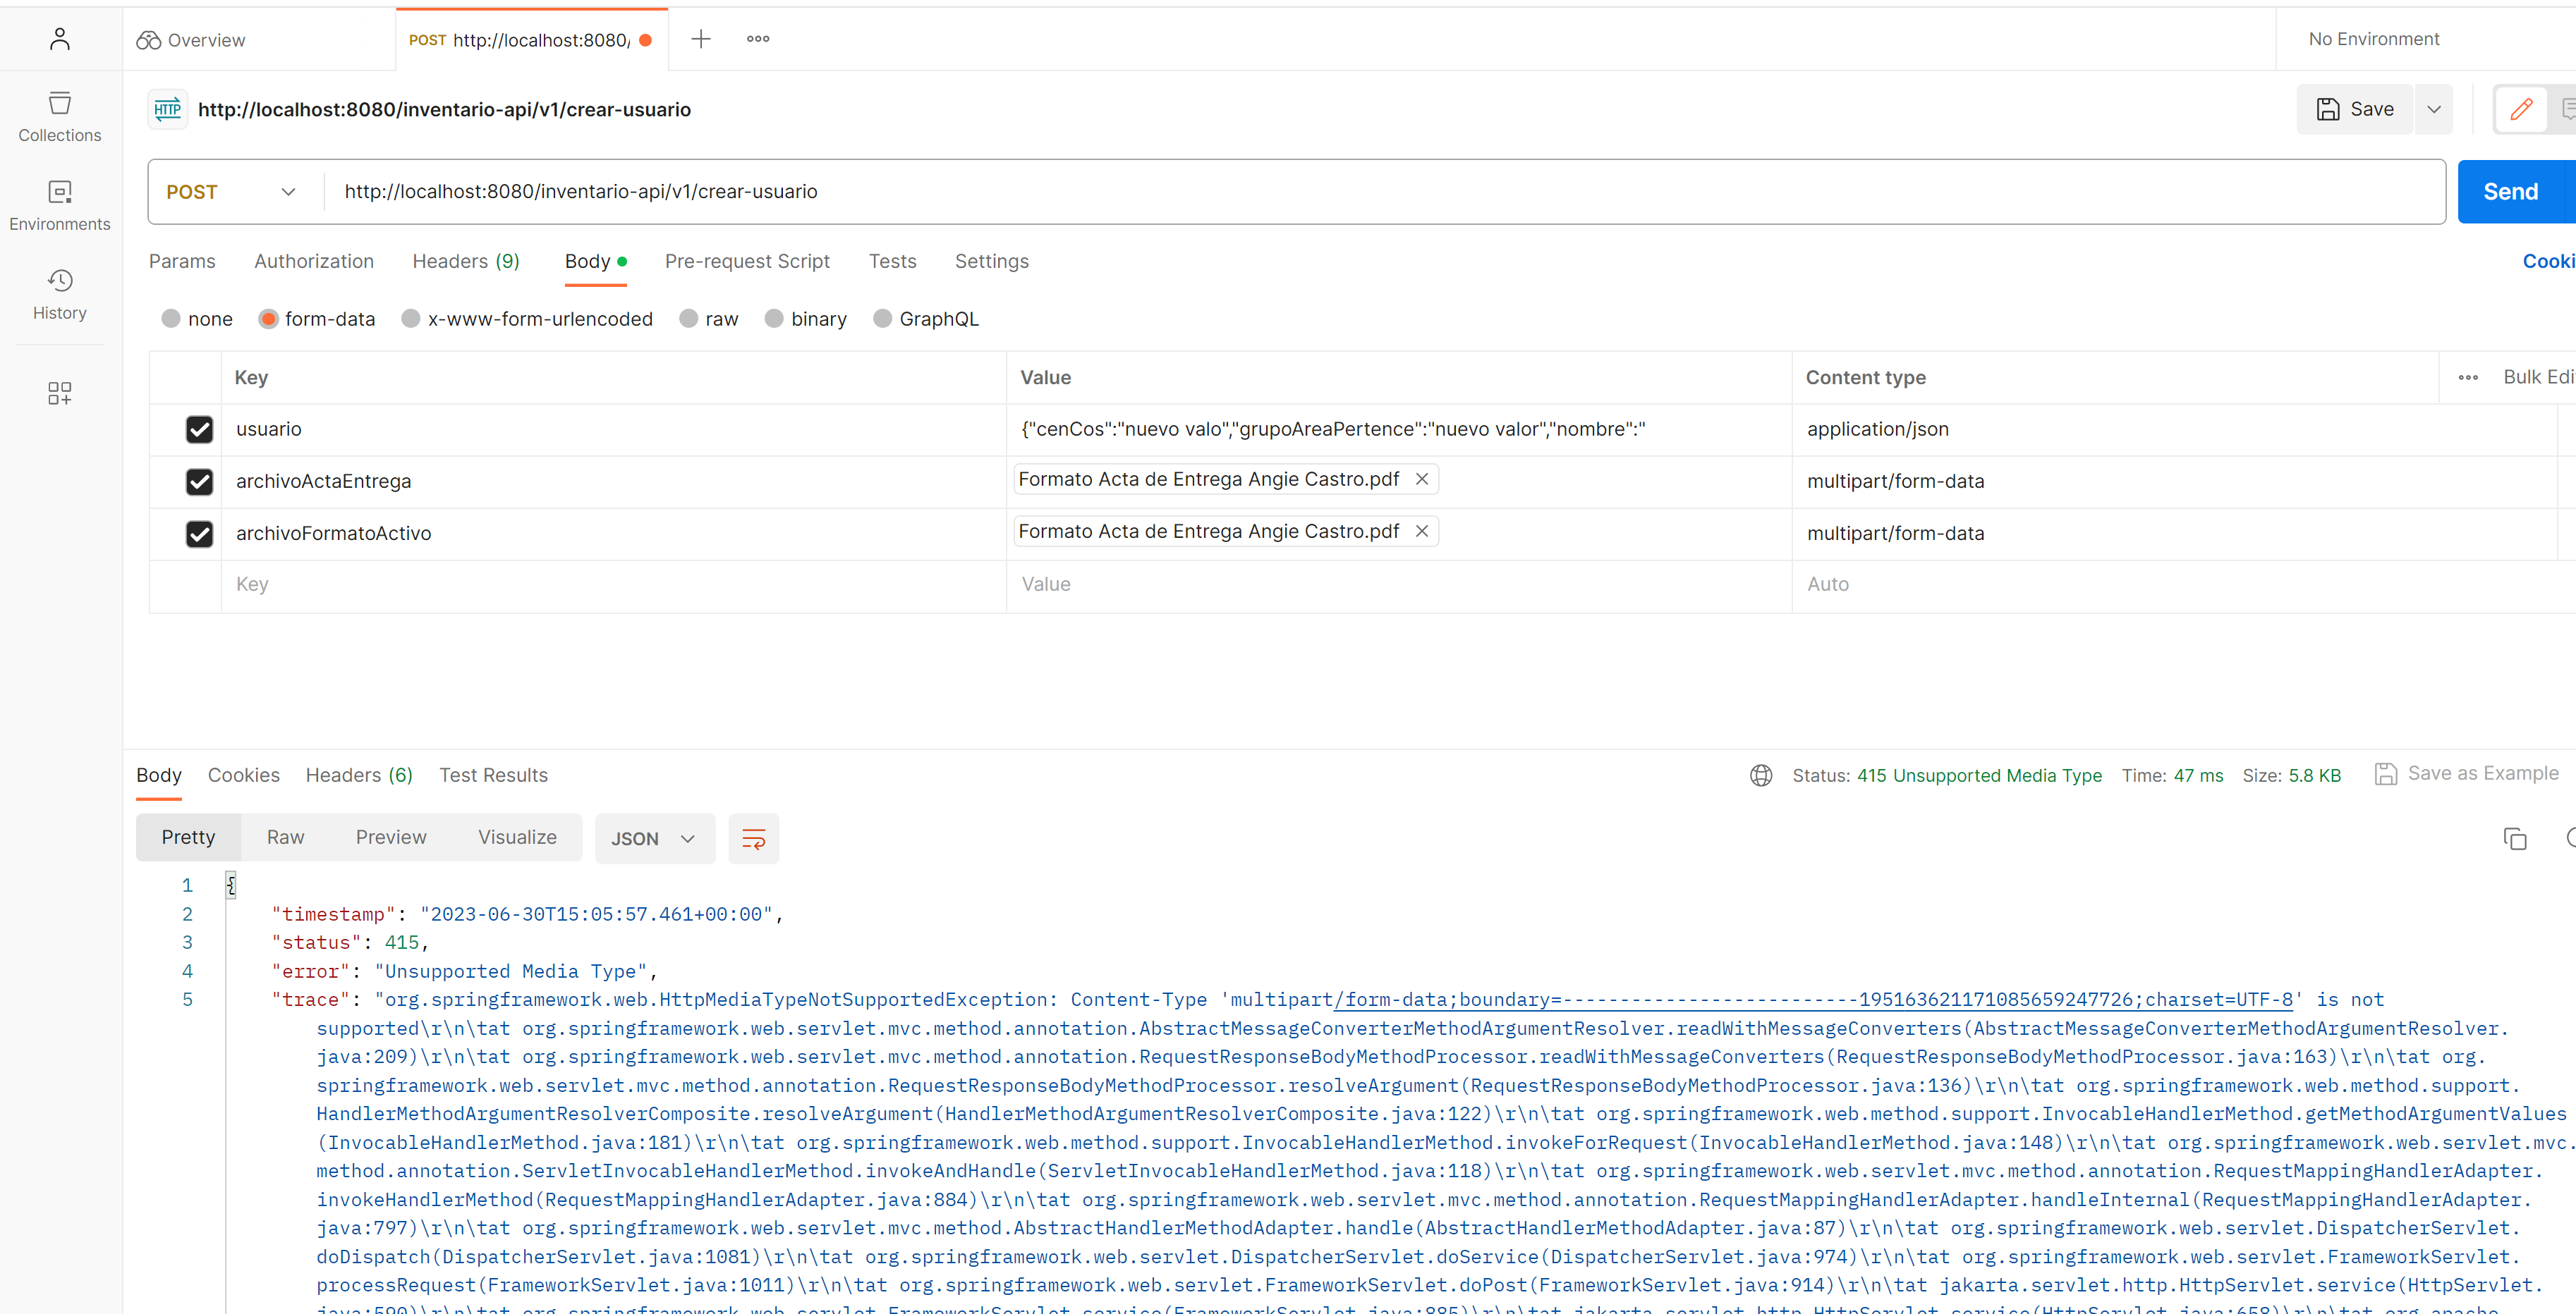Toggle line wrap in response viewer
This screenshot has height=1314, width=2576.
point(753,838)
